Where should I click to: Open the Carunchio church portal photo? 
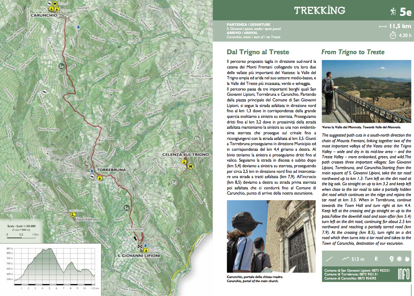coord(271,237)
